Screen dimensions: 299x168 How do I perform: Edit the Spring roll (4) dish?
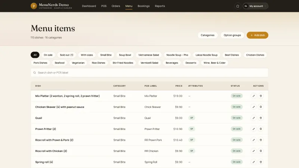(x=253, y=162)
